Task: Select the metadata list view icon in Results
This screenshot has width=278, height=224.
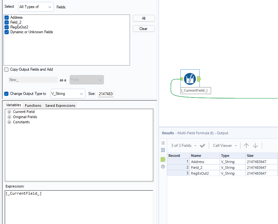Action: tap(163, 143)
